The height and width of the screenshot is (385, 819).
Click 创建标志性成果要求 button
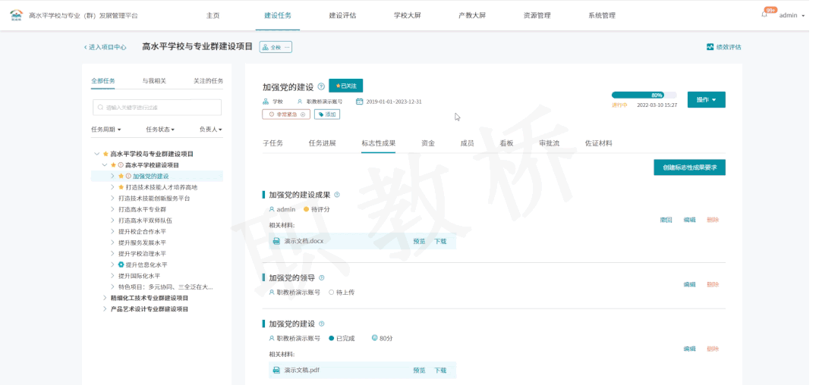(x=689, y=167)
